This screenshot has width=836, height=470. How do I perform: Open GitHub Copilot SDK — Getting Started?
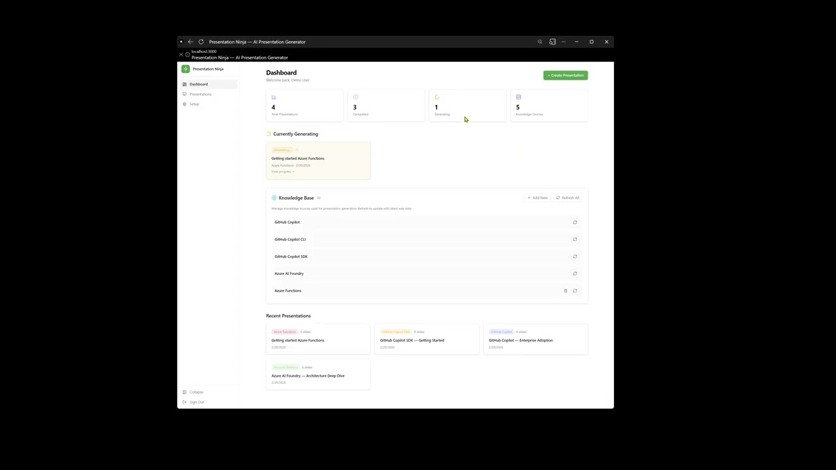click(426, 339)
